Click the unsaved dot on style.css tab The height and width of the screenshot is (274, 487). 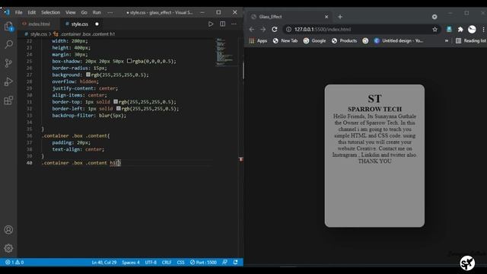[97, 24]
